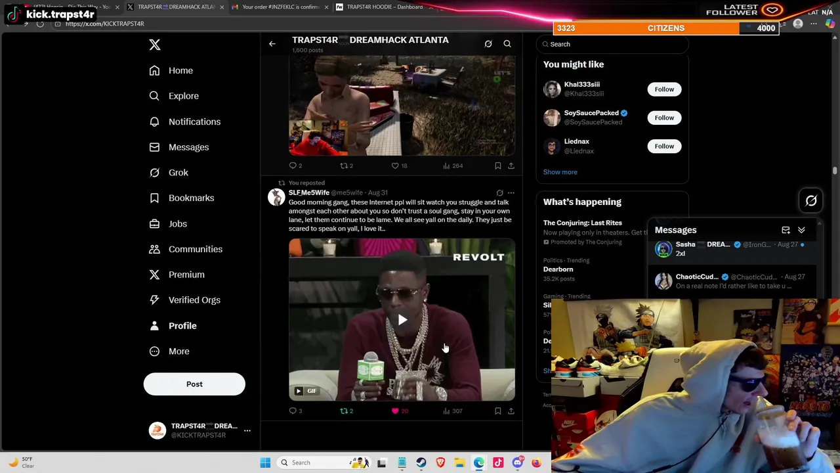The image size is (840, 473).
Task: Click Show more under You might like
Action: [560, 172]
